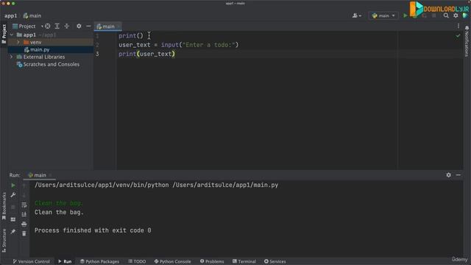Print the Run console output

click(x=24, y=224)
